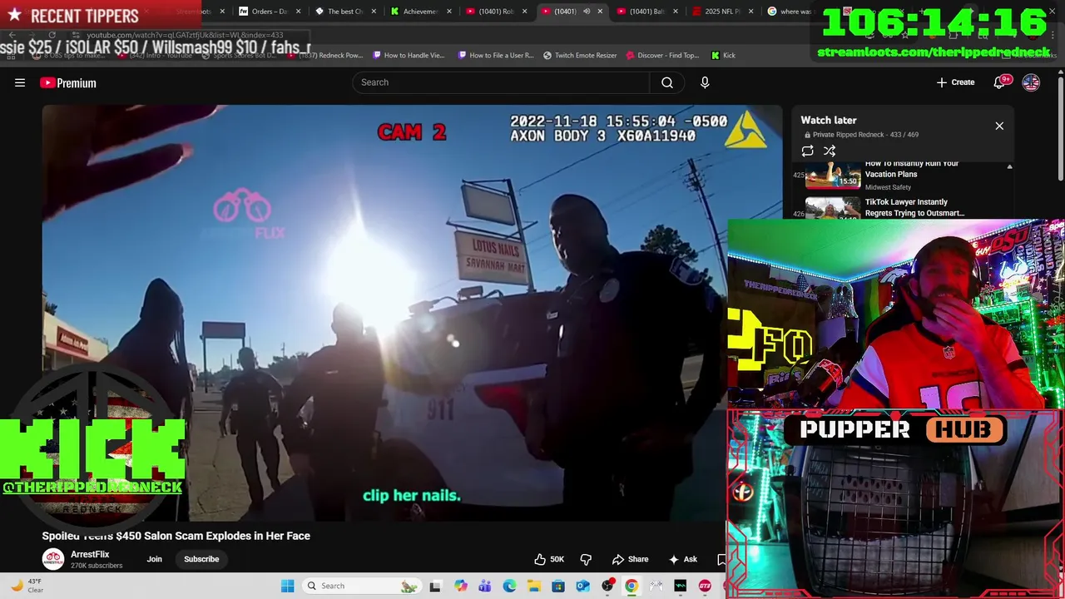Viewport: 1065px width, 599px height.
Task: Open the black waveform app on taskbar
Action: click(x=681, y=586)
